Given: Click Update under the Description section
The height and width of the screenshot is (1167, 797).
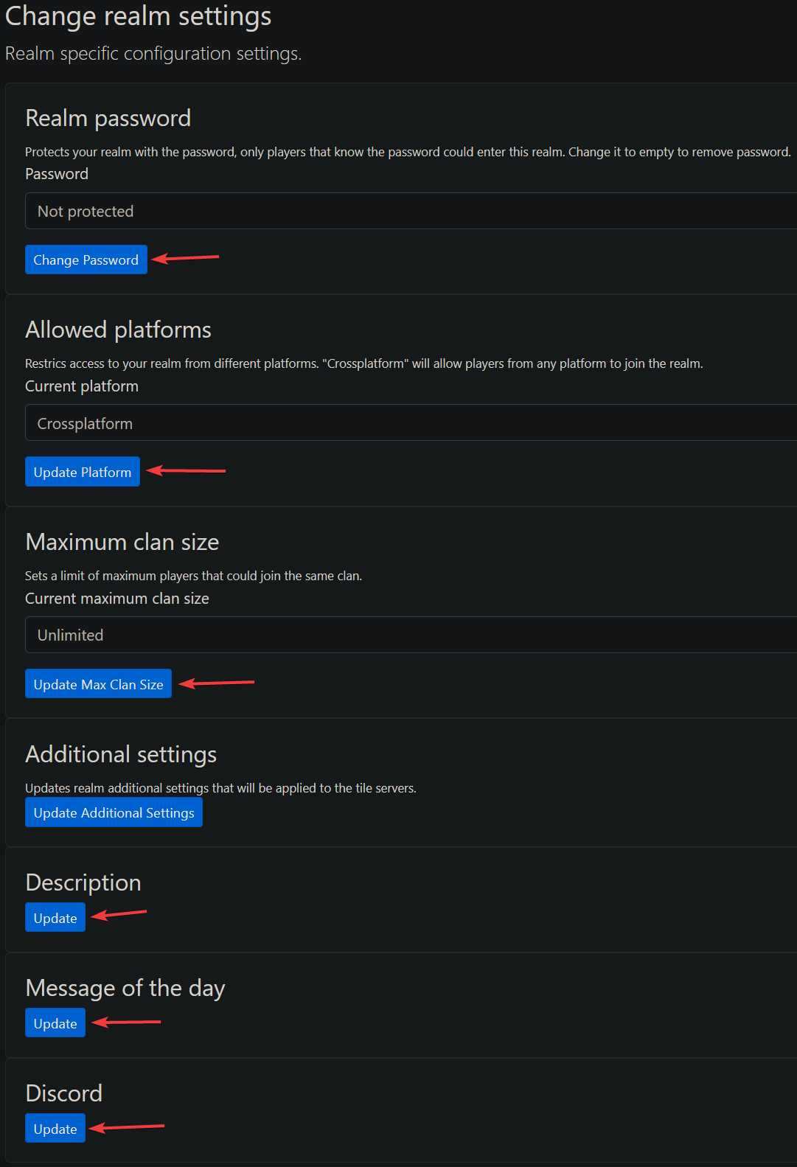Looking at the screenshot, I should 55,918.
